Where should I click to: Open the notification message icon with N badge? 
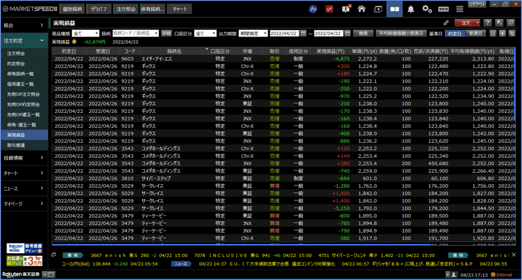pos(346,9)
